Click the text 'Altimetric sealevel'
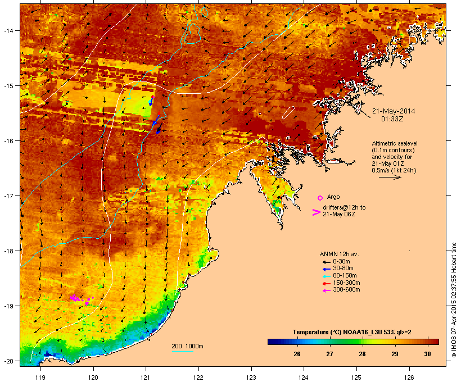Screen dimensions: 461x382 [395, 143]
